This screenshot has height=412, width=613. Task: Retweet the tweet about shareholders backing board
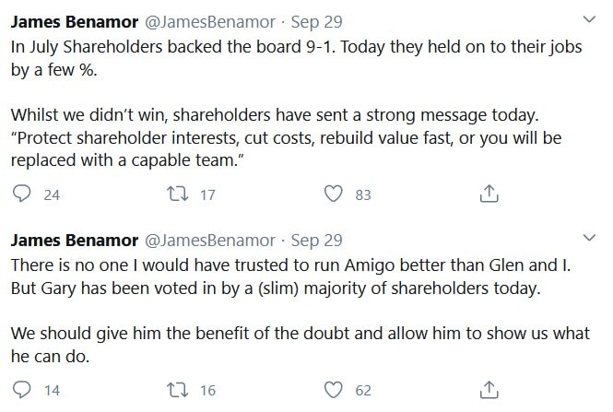[x=178, y=194]
